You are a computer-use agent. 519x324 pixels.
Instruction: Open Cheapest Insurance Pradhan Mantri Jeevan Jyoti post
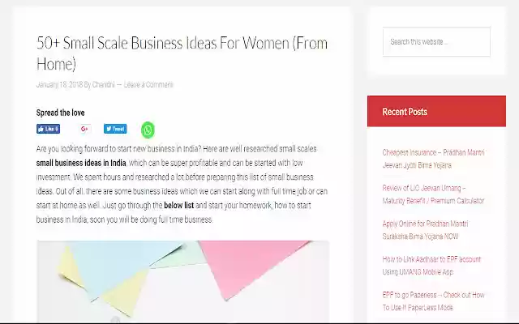tap(433, 158)
